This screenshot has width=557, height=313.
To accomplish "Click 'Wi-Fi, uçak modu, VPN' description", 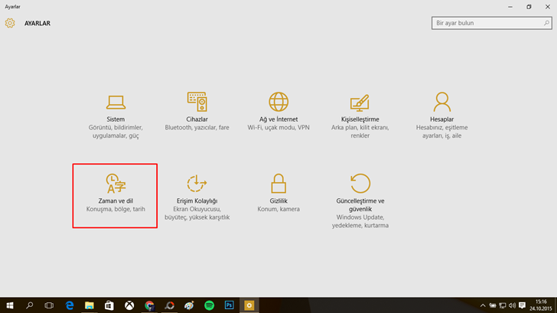I will tap(278, 128).
